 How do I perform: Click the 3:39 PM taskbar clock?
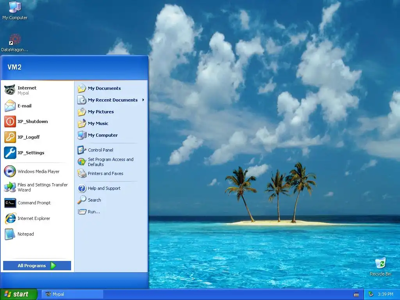(x=385, y=295)
